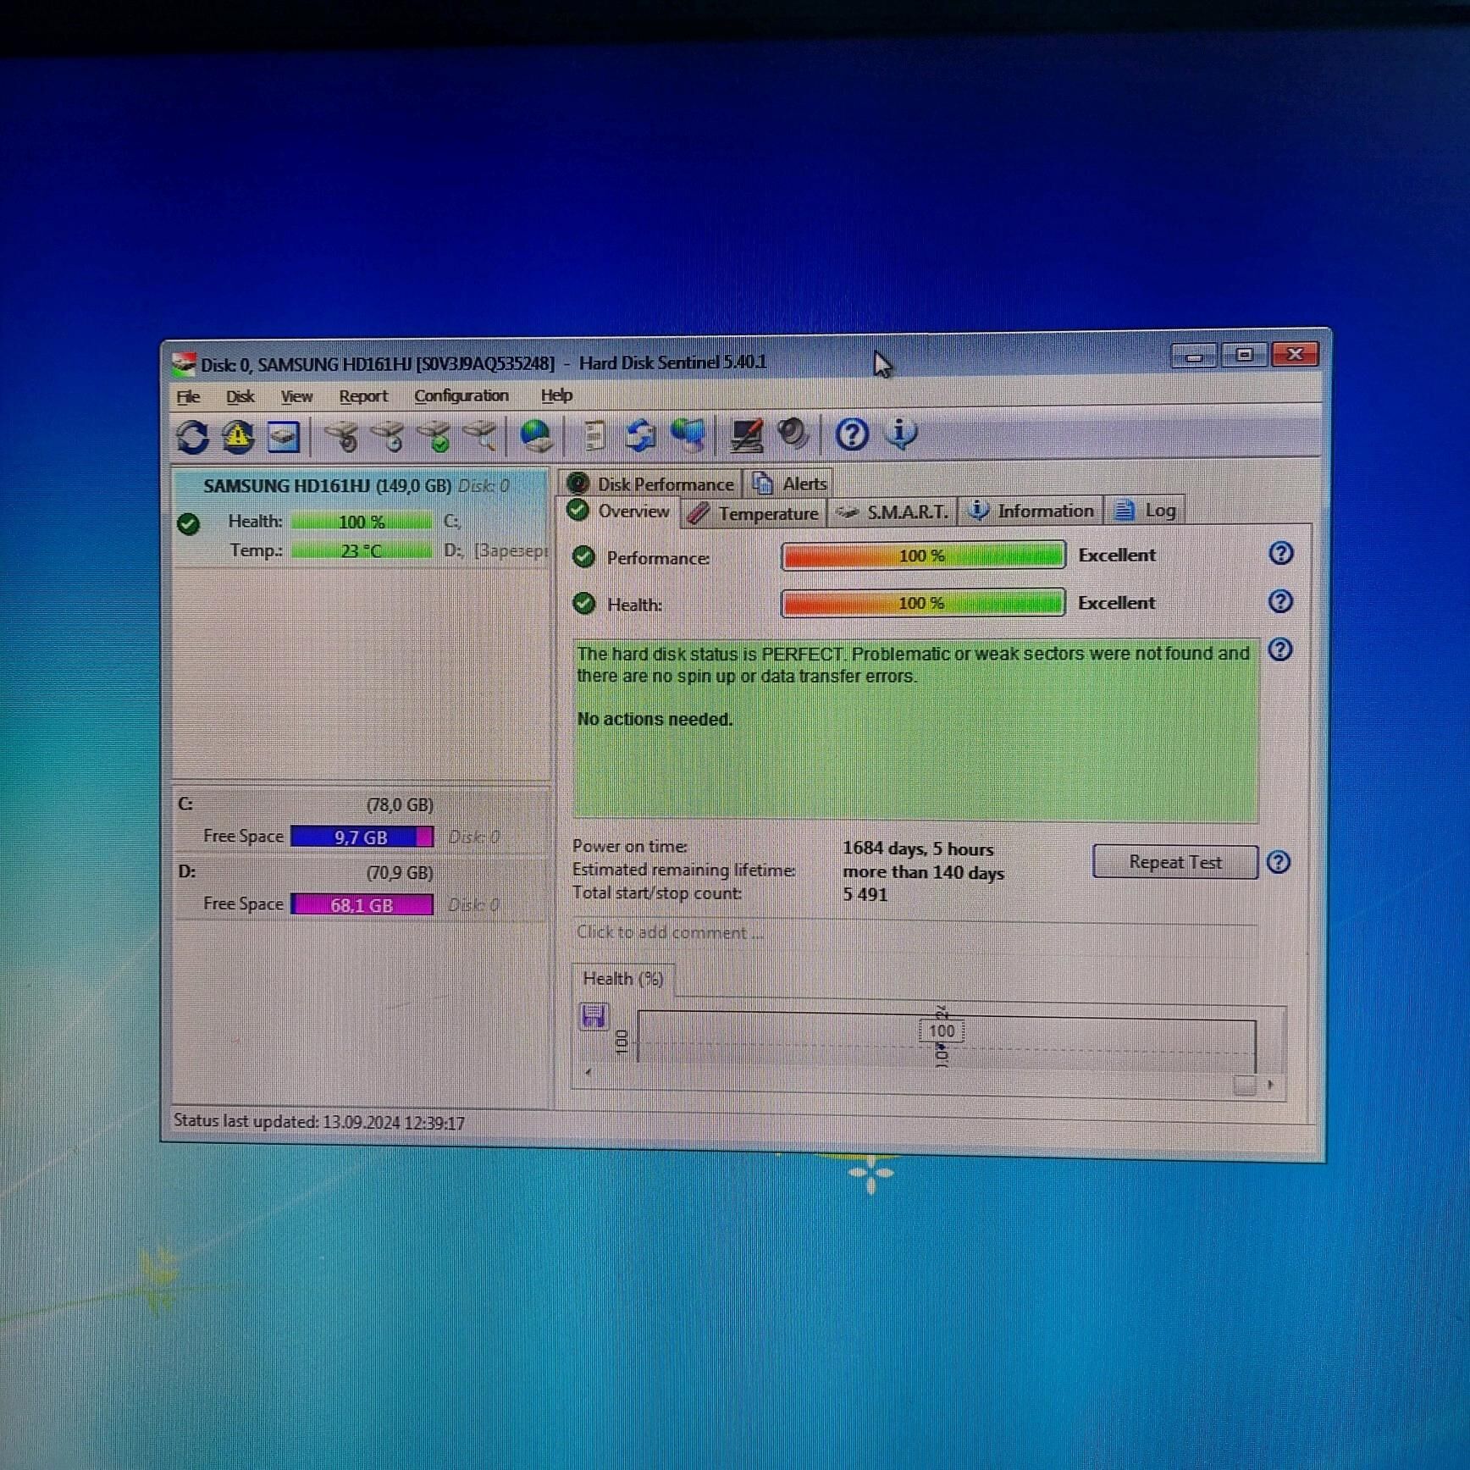Select the C: (78,0 GB) partition row
This screenshot has height=1470, width=1470.
[362, 821]
